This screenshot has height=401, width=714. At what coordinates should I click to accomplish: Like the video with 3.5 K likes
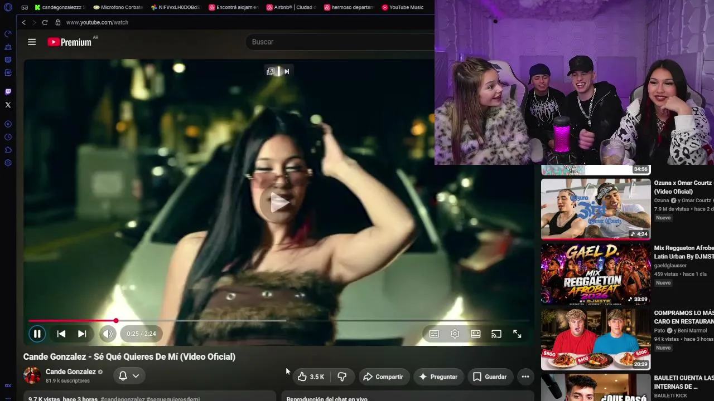[311, 376]
